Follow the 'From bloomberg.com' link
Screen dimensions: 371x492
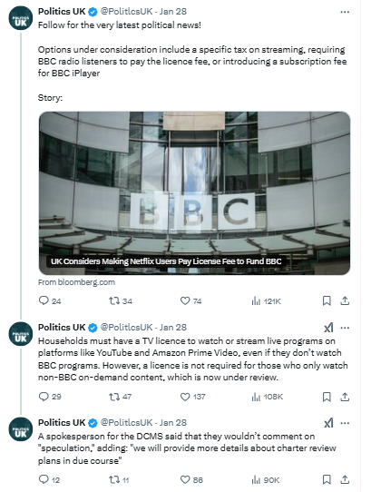pos(76,282)
